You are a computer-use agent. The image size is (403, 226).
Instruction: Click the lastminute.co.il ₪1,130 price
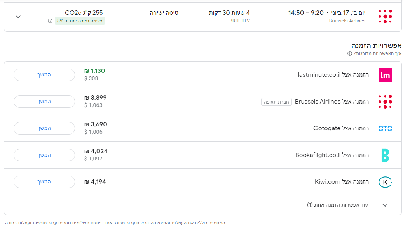coord(95,71)
